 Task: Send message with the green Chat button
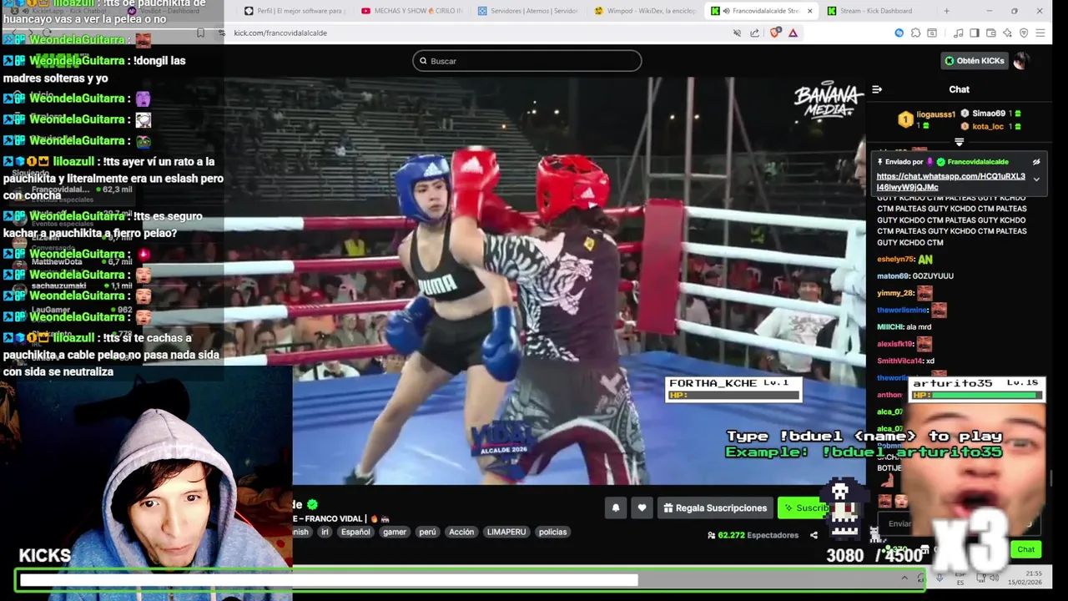(1025, 549)
